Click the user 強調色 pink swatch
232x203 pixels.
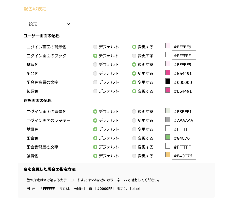tap(168, 90)
